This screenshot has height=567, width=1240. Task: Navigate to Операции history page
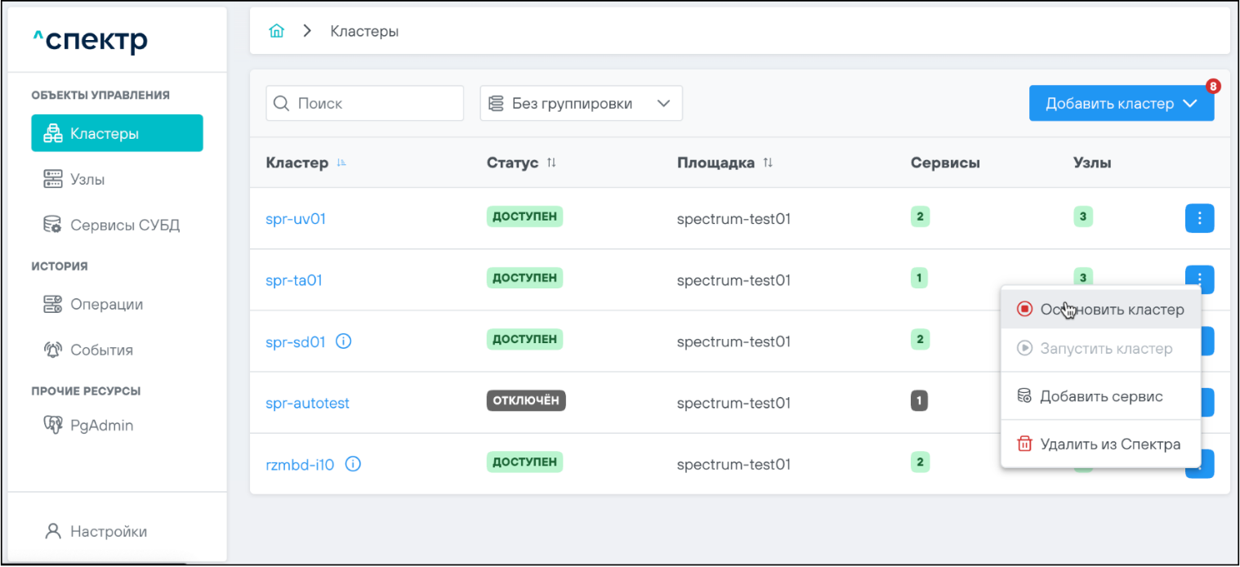106,304
